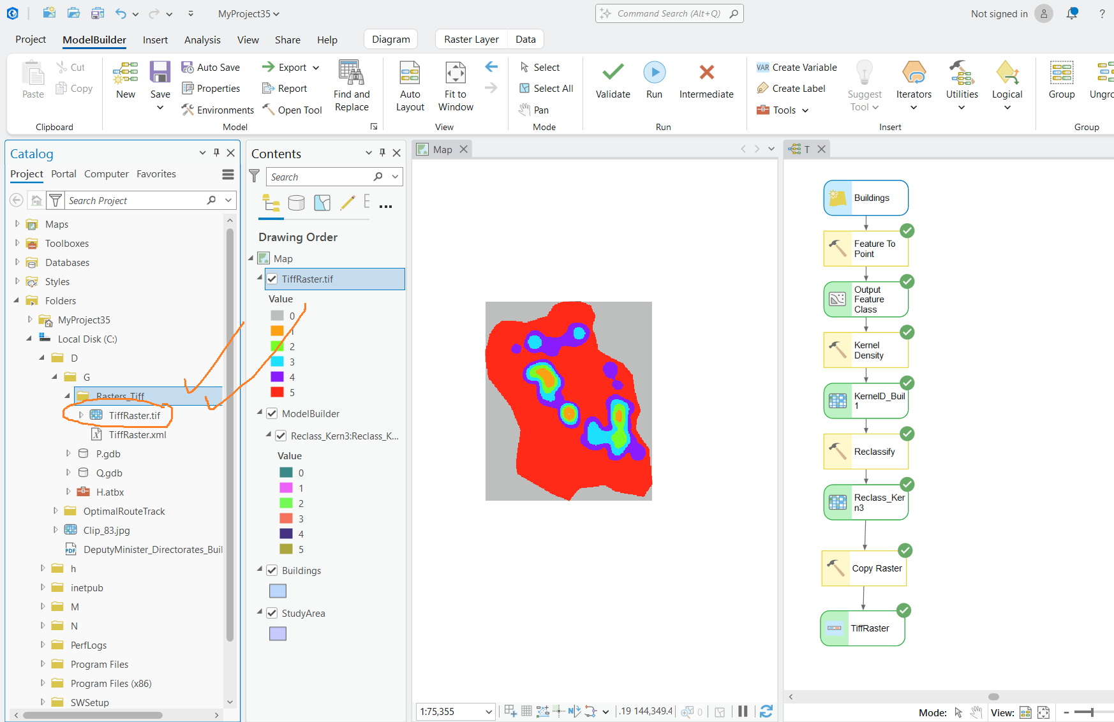Switch to List By Data Source icon
This screenshot has height=722, width=1114.
tap(296, 203)
